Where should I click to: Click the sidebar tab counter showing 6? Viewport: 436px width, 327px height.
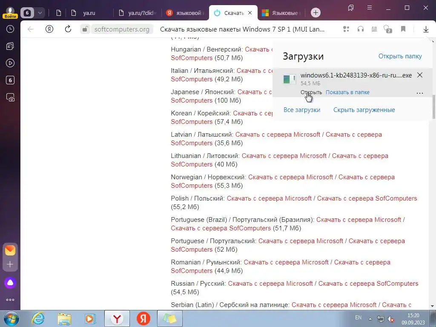[10, 80]
